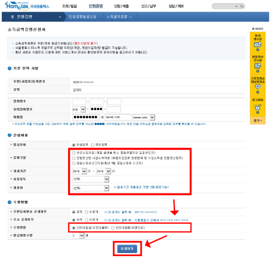Click the 소득금액증명신청서 page title
Viewport: 270px width, 257px height.
click(x=26, y=29)
